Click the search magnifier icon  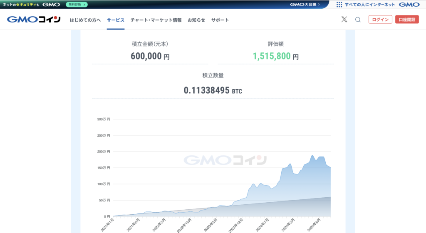(x=358, y=20)
